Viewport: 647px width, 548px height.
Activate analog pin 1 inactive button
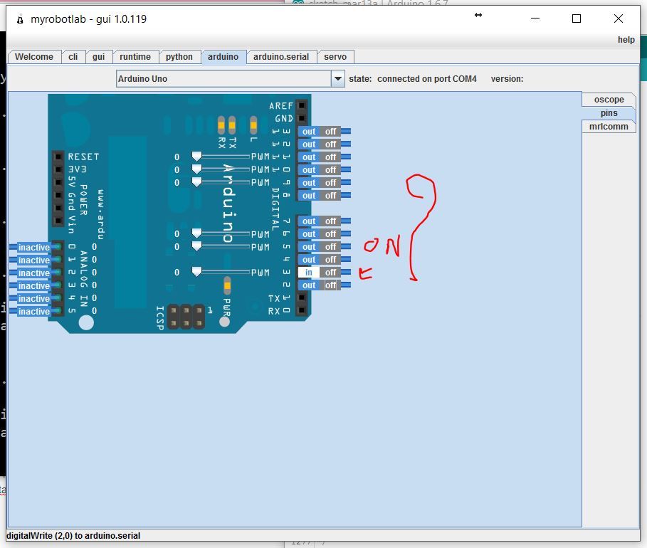click(34, 260)
